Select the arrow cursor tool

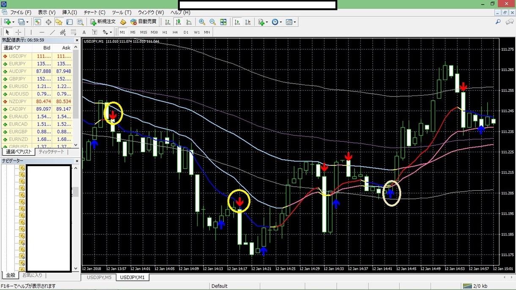pyautogui.click(x=7, y=32)
